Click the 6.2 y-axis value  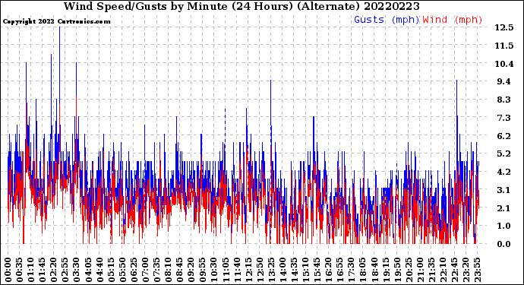click(x=504, y=136)
